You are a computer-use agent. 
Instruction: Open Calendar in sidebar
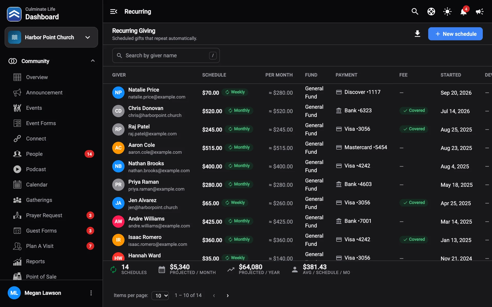(x=51, y=185)
